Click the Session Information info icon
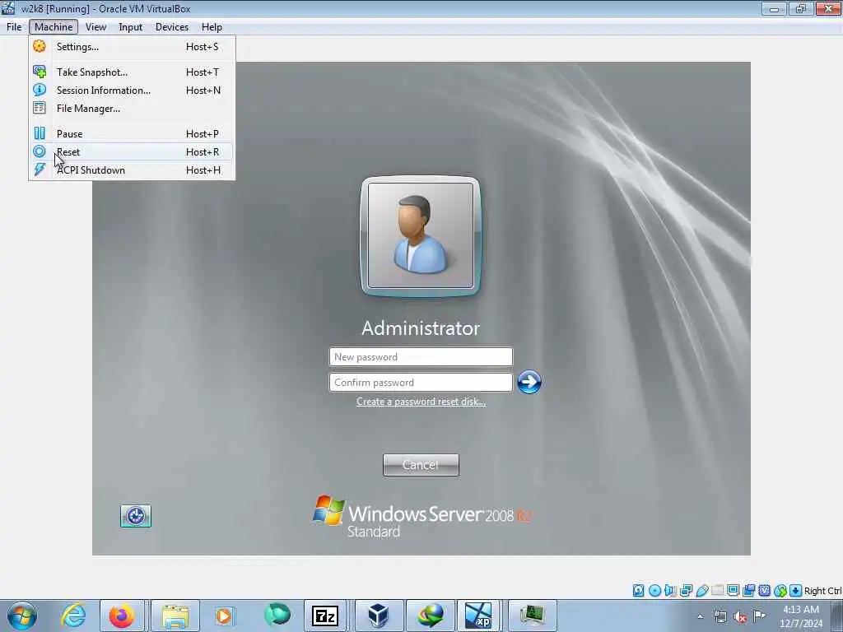Screen dimensions: 843x632 [40, 90]
